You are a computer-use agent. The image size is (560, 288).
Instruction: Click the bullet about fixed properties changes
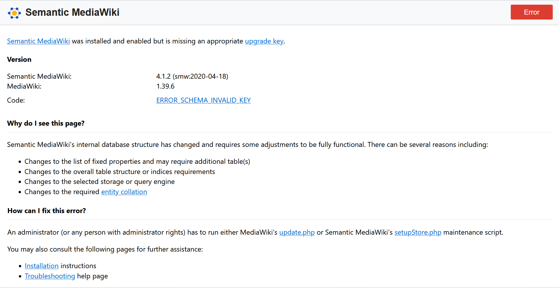[137, 161]
